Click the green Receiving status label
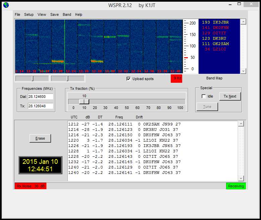Viewport: 261px width, 220px height. pos(236,186)
